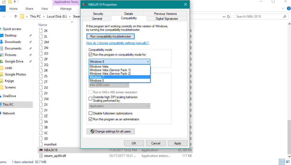
Task: Switch to the General tab
Action: point(97,18)
